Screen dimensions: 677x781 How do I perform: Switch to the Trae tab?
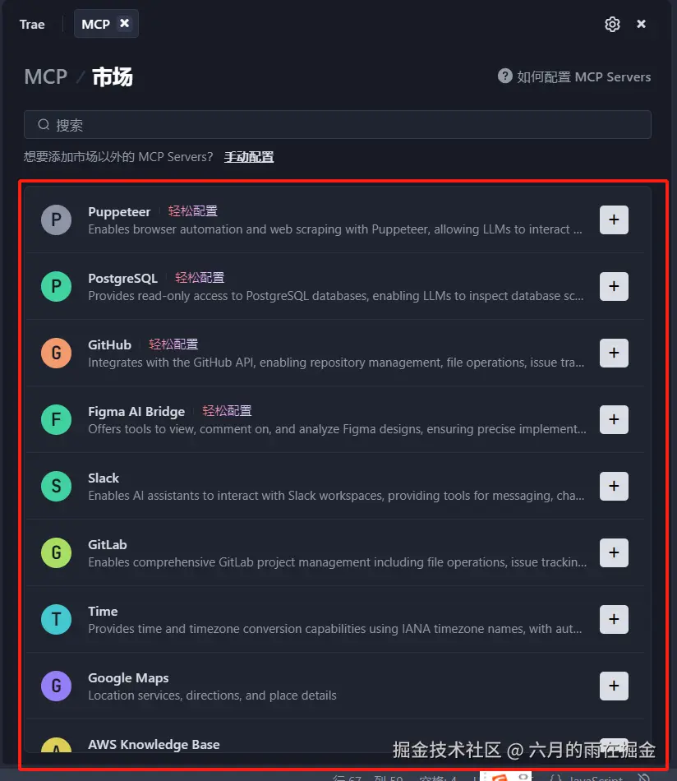point(32,24)
